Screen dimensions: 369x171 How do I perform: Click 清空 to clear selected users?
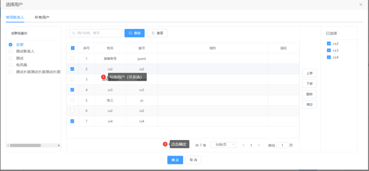309,105
